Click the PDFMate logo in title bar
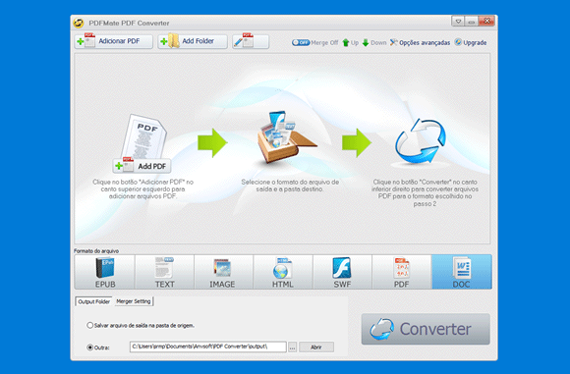 (79, 23)
